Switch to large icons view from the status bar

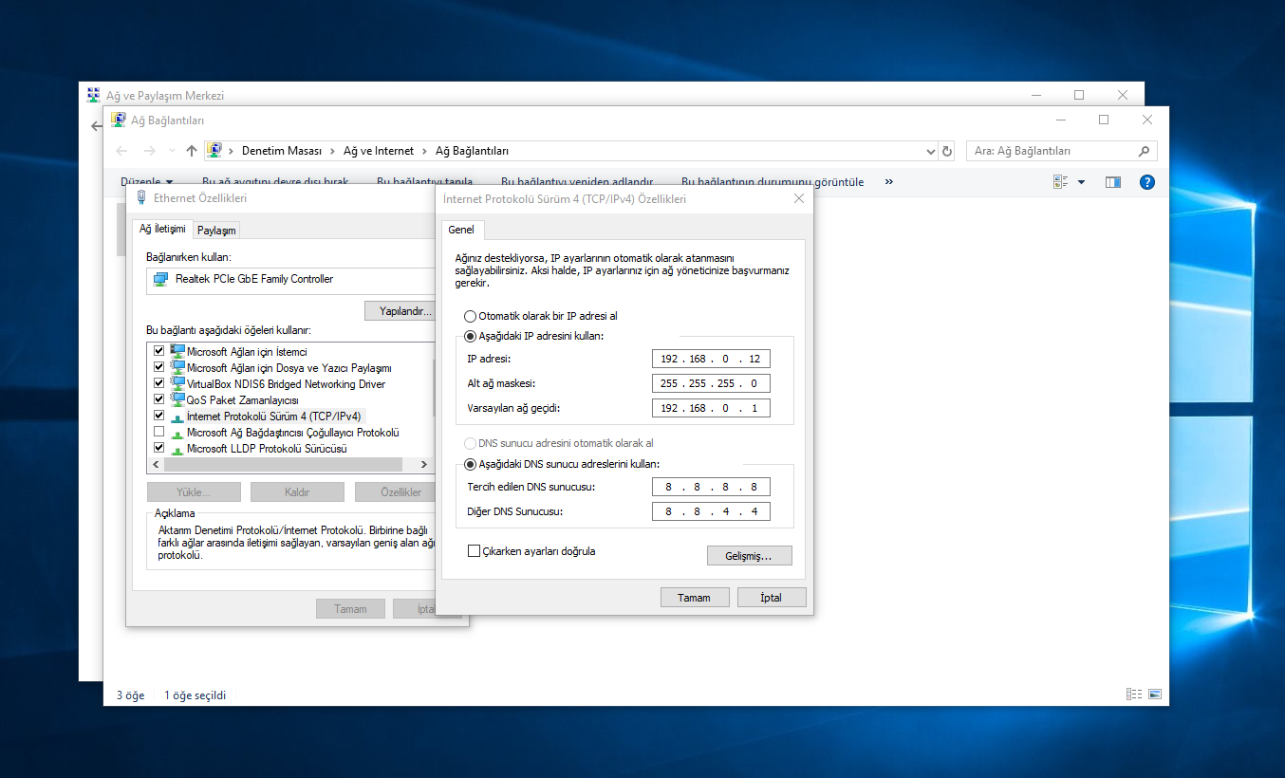click(1155, 695)
